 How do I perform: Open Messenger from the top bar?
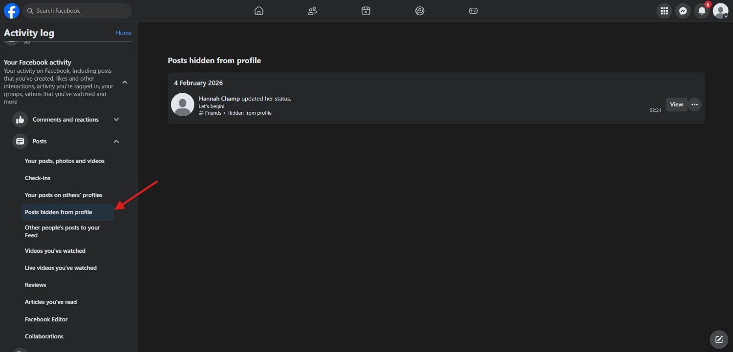[x=683, y=10]
